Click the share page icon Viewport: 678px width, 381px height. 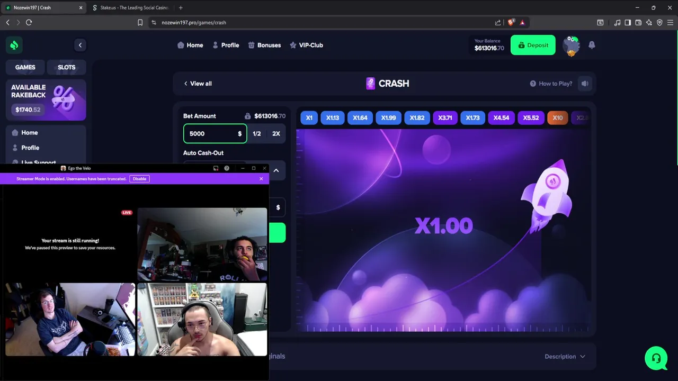[x=498, y=23]
